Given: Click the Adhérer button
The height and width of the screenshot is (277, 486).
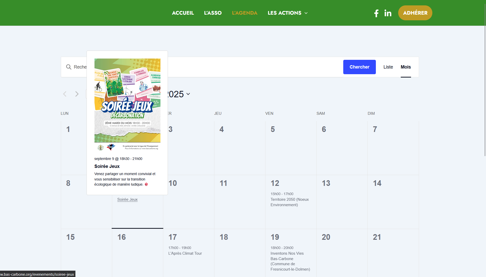Looking at the screenshot, I should pos(415,13).
